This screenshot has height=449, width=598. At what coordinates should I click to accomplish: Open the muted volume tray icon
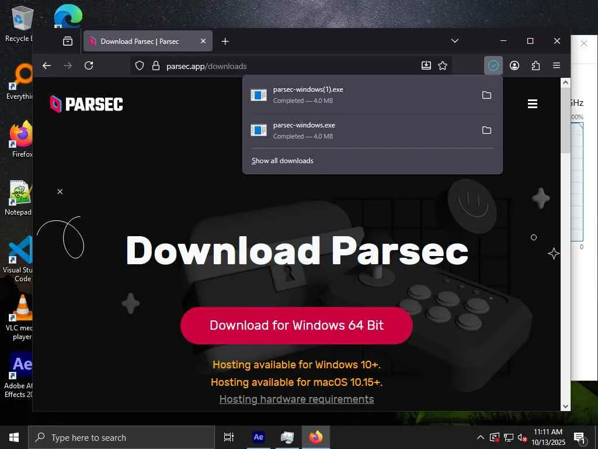(x=522, y=437)
